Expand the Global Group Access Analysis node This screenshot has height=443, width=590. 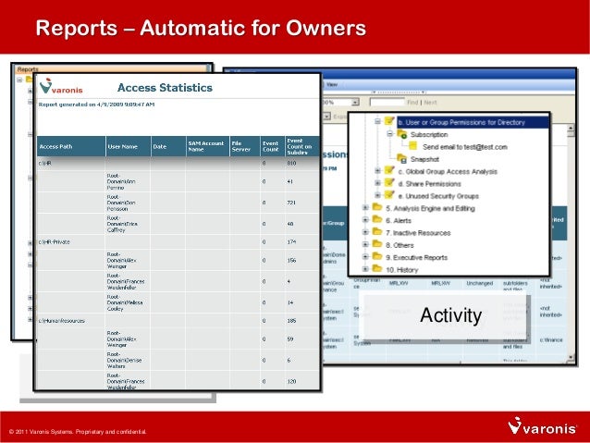377,171
